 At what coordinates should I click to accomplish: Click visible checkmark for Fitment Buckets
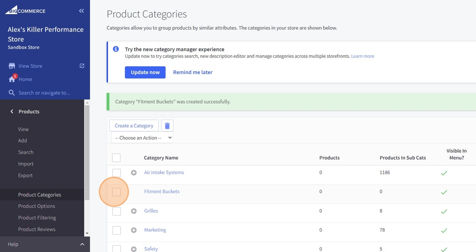444,192
